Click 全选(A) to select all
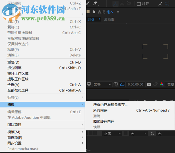The height and width of the screenshot is (153, 175). point(43,85)
